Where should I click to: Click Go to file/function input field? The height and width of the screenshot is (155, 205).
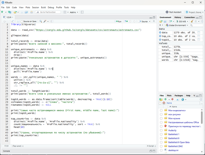[48, 12]
